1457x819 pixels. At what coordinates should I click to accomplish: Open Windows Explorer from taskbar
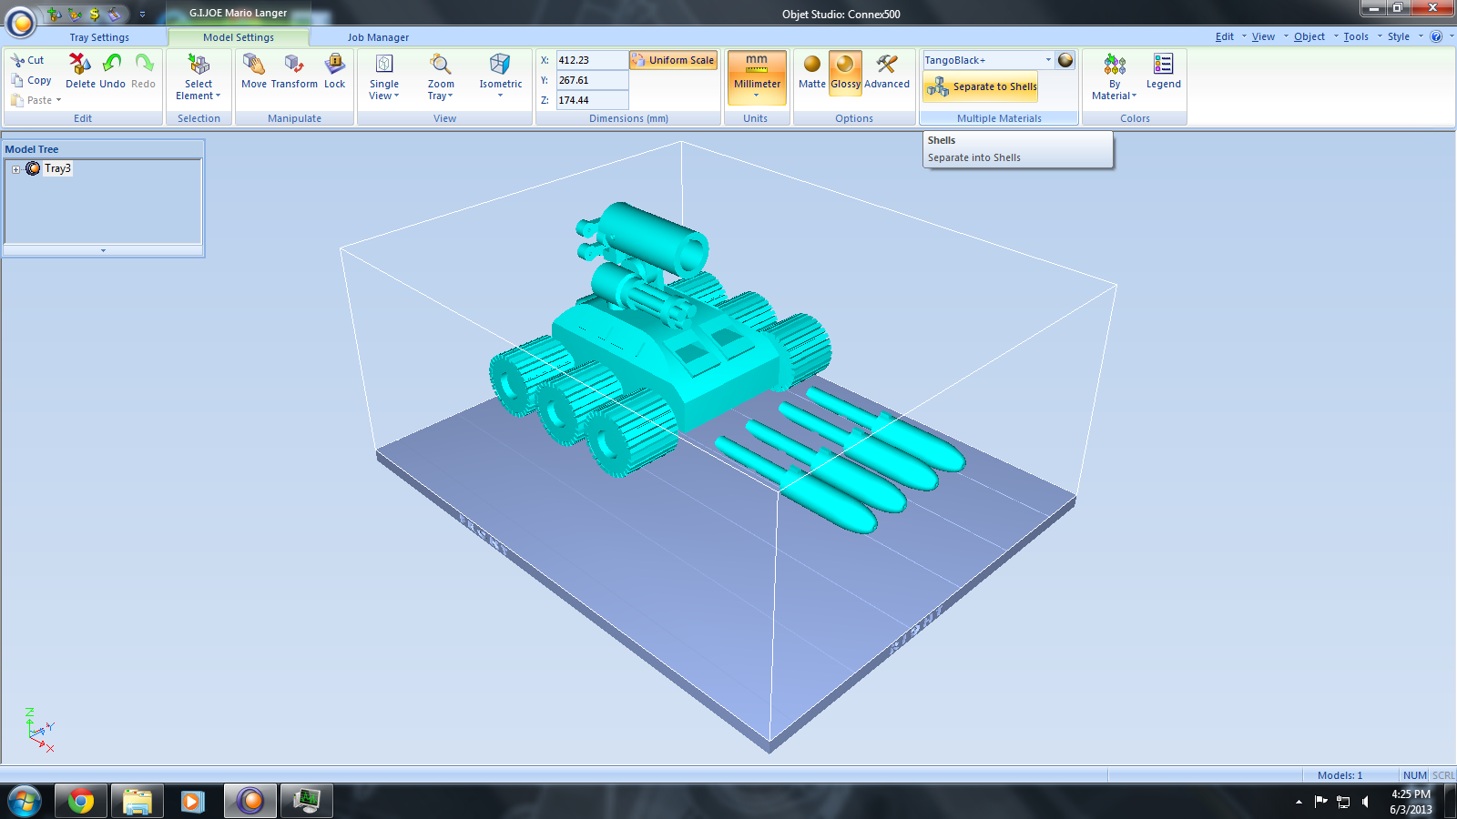[137, 802]
